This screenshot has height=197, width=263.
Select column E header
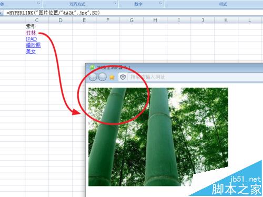click(x=84, y=20)
